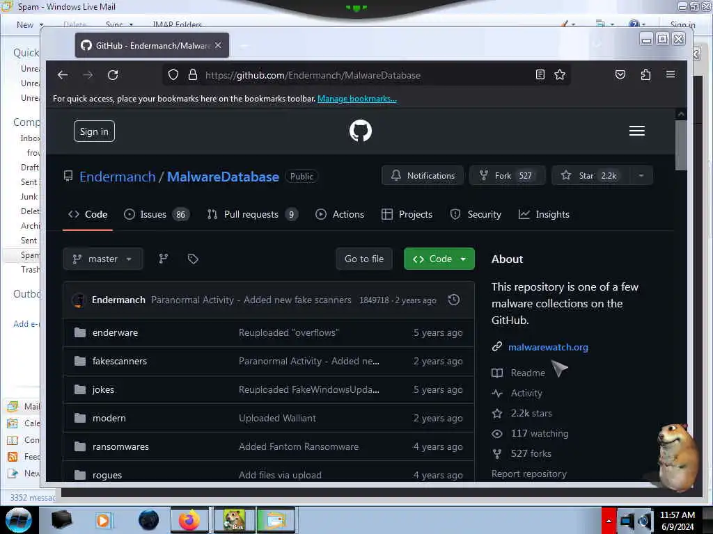Viewport: 713px width, 534px height.
Task: Open the MalwareDatabase repository title link
Action: 223,177
